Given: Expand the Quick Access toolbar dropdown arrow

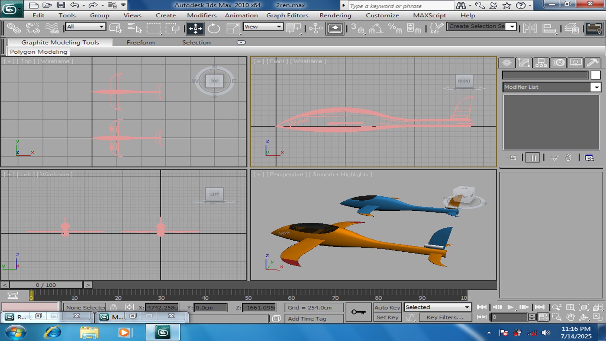Looking at the screenshot, I should [x=123, y=5].
